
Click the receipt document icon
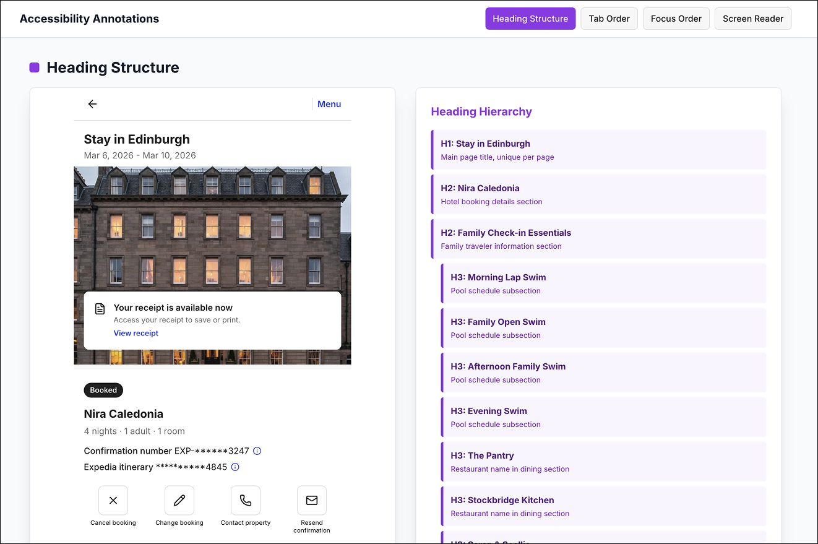[x=100, y=308]
